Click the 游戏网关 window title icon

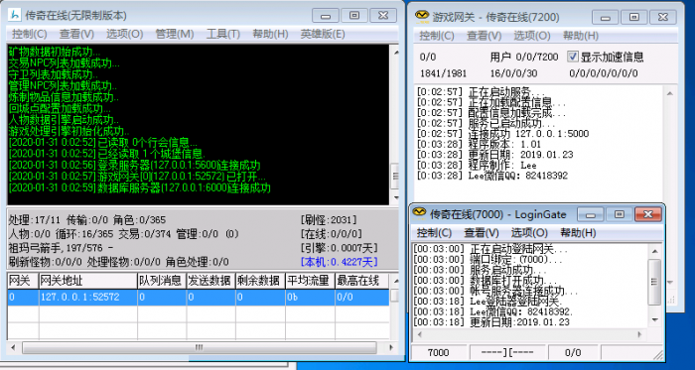pos(422,17)
